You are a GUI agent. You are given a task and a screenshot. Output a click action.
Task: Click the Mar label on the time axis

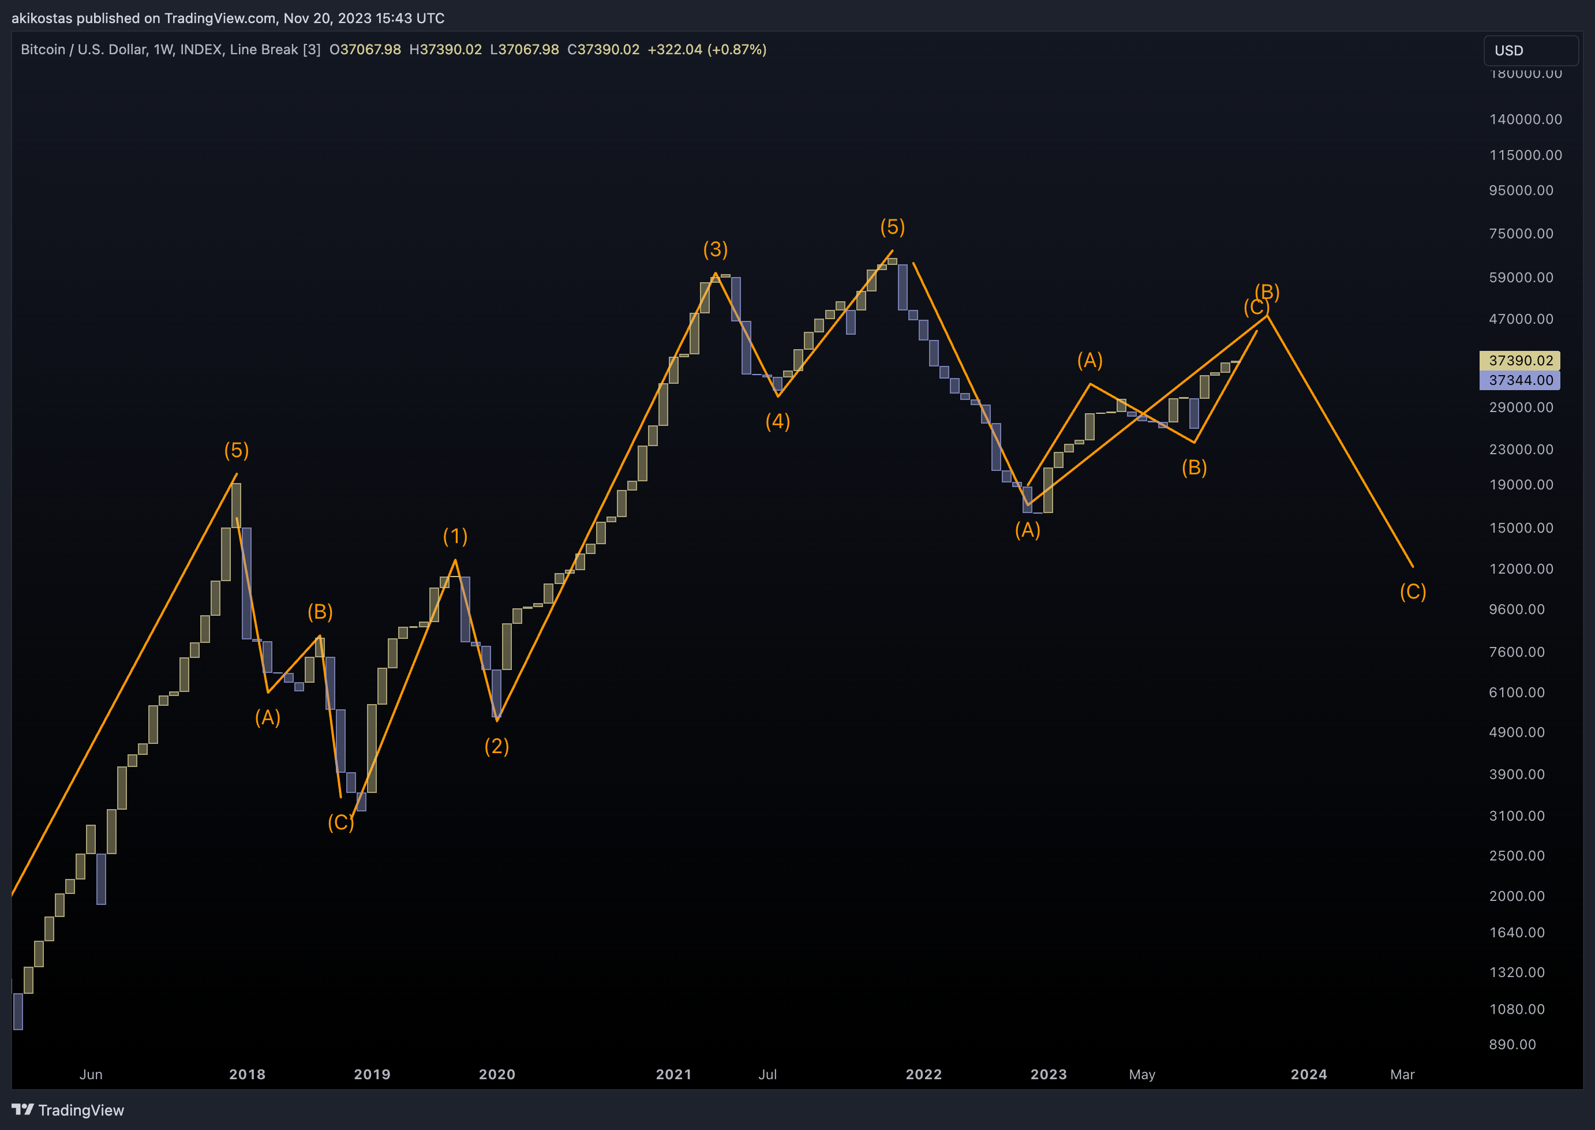click(1402, 1075)
